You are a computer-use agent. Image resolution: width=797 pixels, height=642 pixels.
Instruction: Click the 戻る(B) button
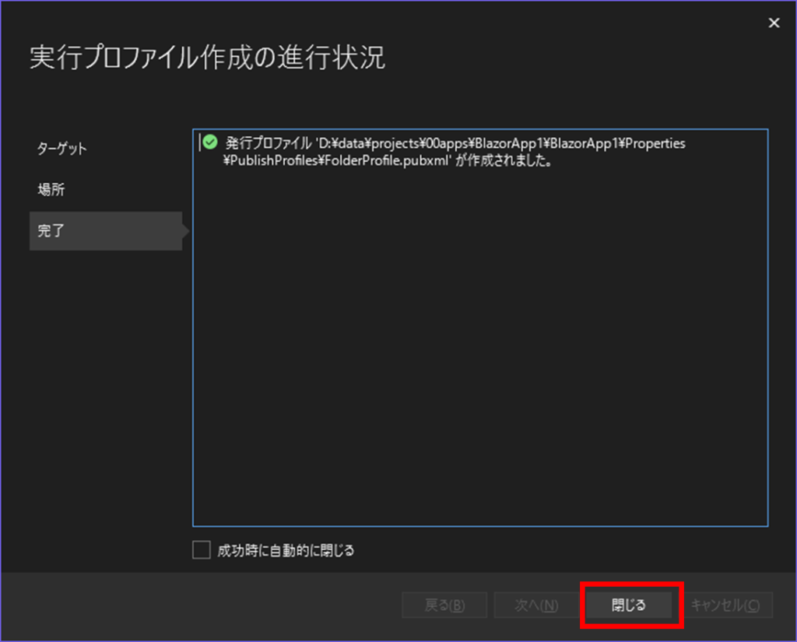pos(444,605)
